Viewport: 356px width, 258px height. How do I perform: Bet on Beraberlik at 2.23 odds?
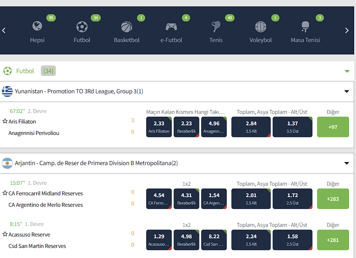186,127
